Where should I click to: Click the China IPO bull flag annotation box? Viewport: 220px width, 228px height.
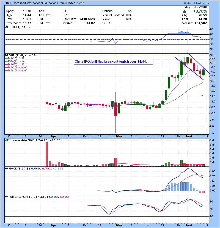pyautogui.click(x=114, y=62)
